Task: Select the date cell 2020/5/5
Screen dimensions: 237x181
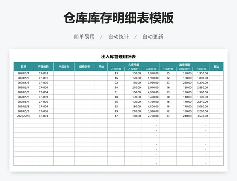Action: pos(23,92)
